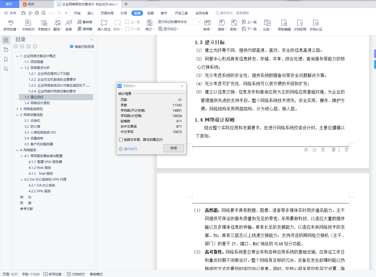The height and width of the screenshot is (277, 376).
Task: Open the bookmark icon in left sidebar
Action: click(x=6, y=59)
